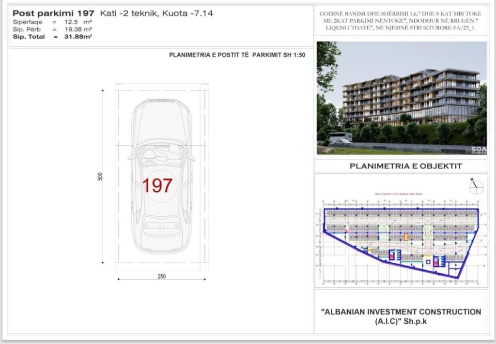Viewport: 496px width, 344px height.
Task: Click the "GODINË BANIMI DHE SHËRBIMI" project description
Action: point(401,21)
